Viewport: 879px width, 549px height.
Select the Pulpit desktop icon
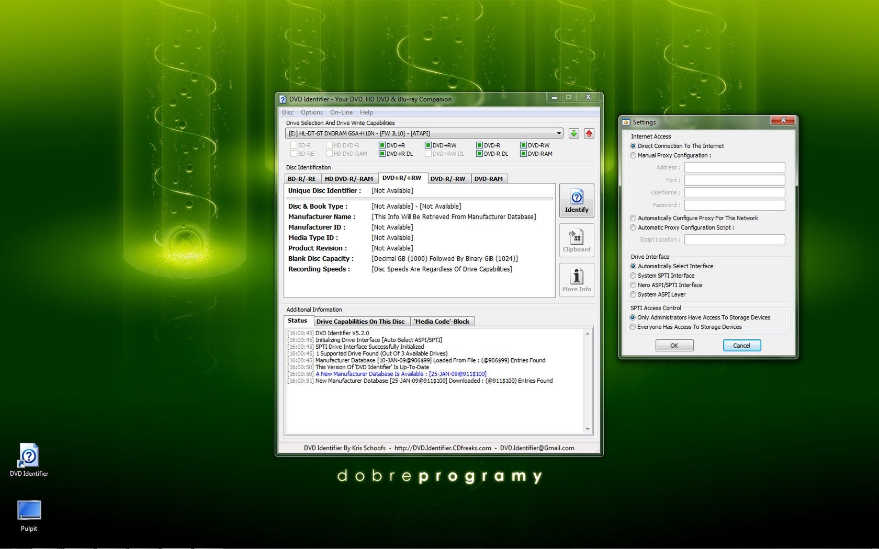[x=29, y=516]
